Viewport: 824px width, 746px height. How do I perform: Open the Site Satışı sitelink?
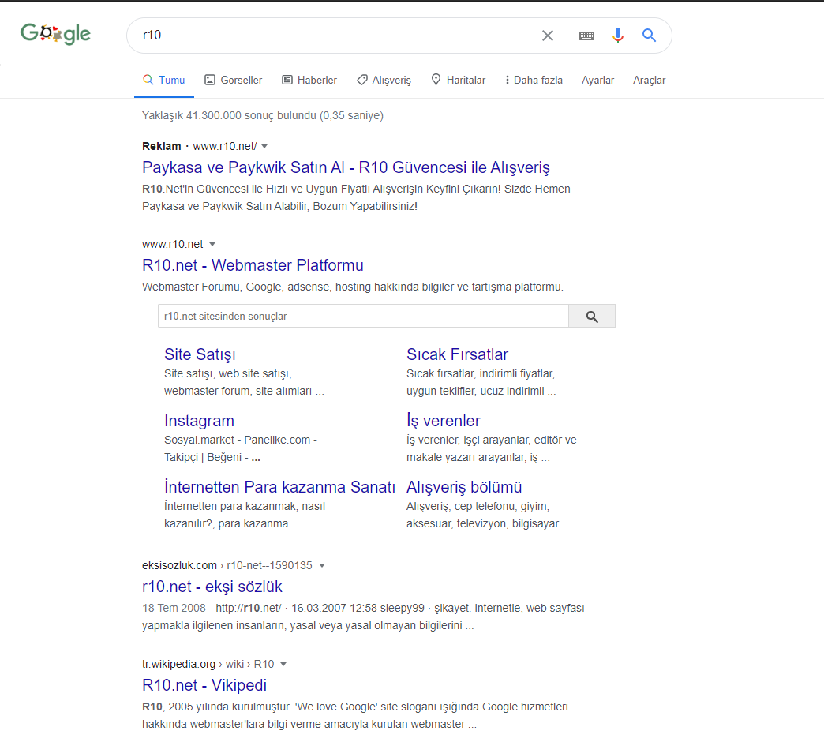(x=200, y=354)
